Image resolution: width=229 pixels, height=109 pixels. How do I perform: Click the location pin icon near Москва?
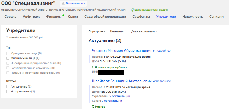click(93, 107)
